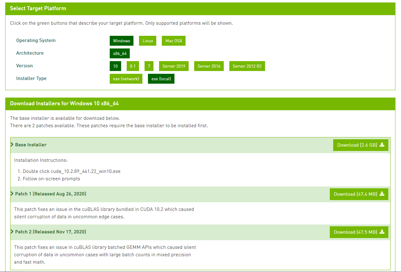Collapse the Patch 1 section chevron

coord(12,194)
